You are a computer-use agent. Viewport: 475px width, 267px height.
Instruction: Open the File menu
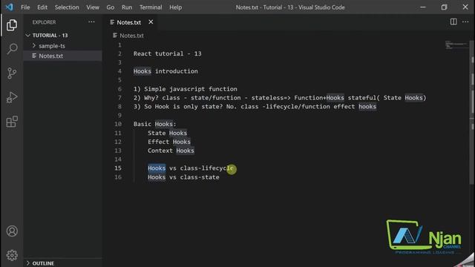25,7
